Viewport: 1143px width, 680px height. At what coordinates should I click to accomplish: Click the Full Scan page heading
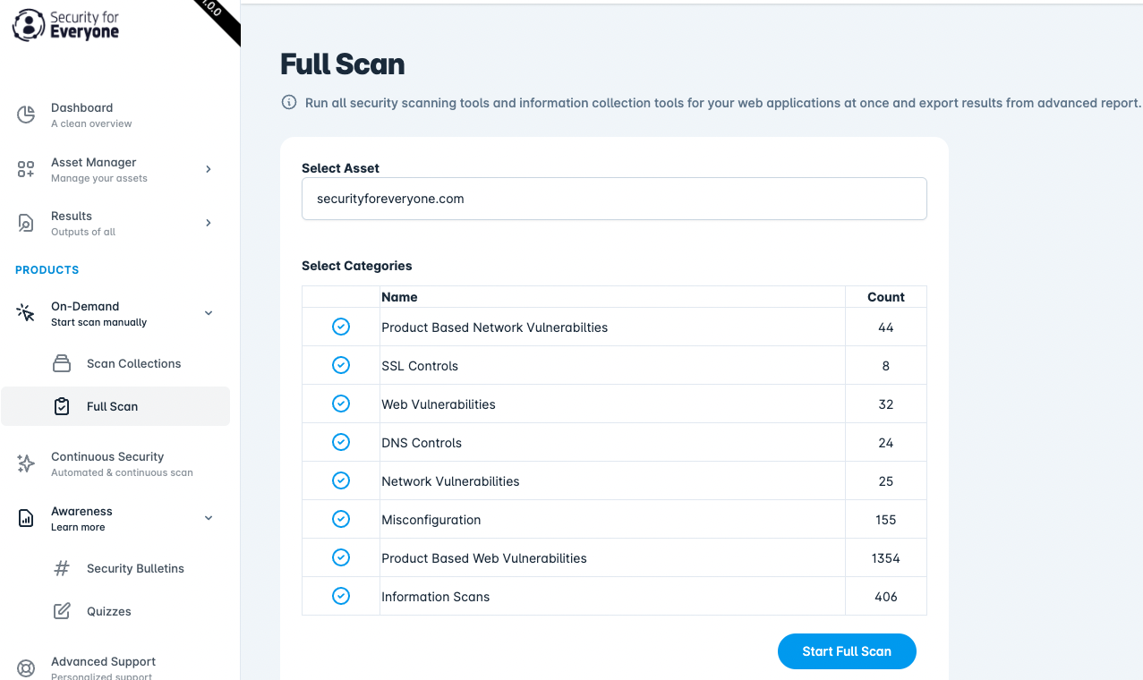click(343, 64)
